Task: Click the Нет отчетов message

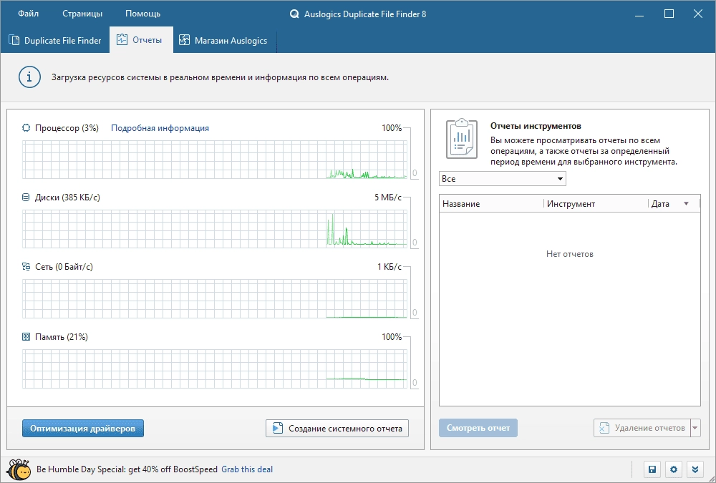Action: click(570, 254)
